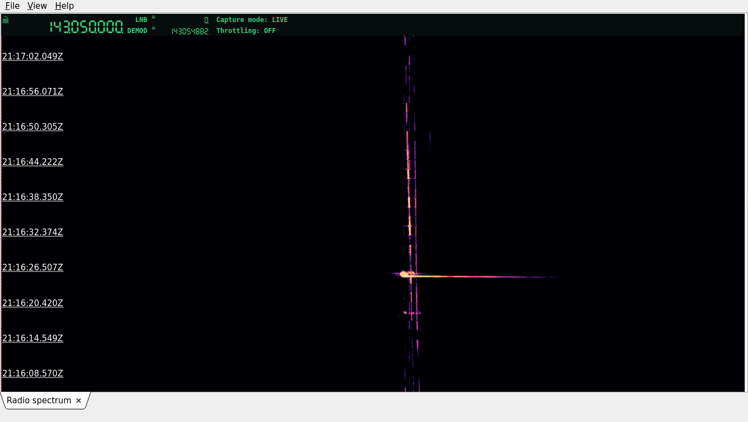Toggle the LNB lock icon
This screenshot has height=422, width=748.
(x=153, y=17)
